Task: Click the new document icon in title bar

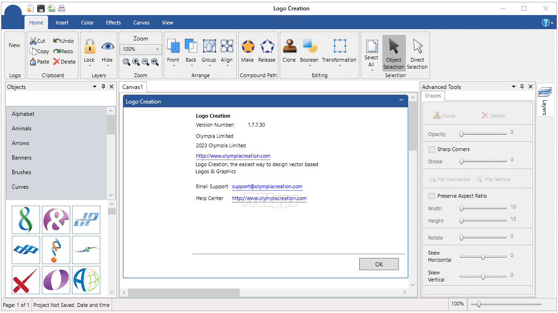Action: (x=31, y=8)
